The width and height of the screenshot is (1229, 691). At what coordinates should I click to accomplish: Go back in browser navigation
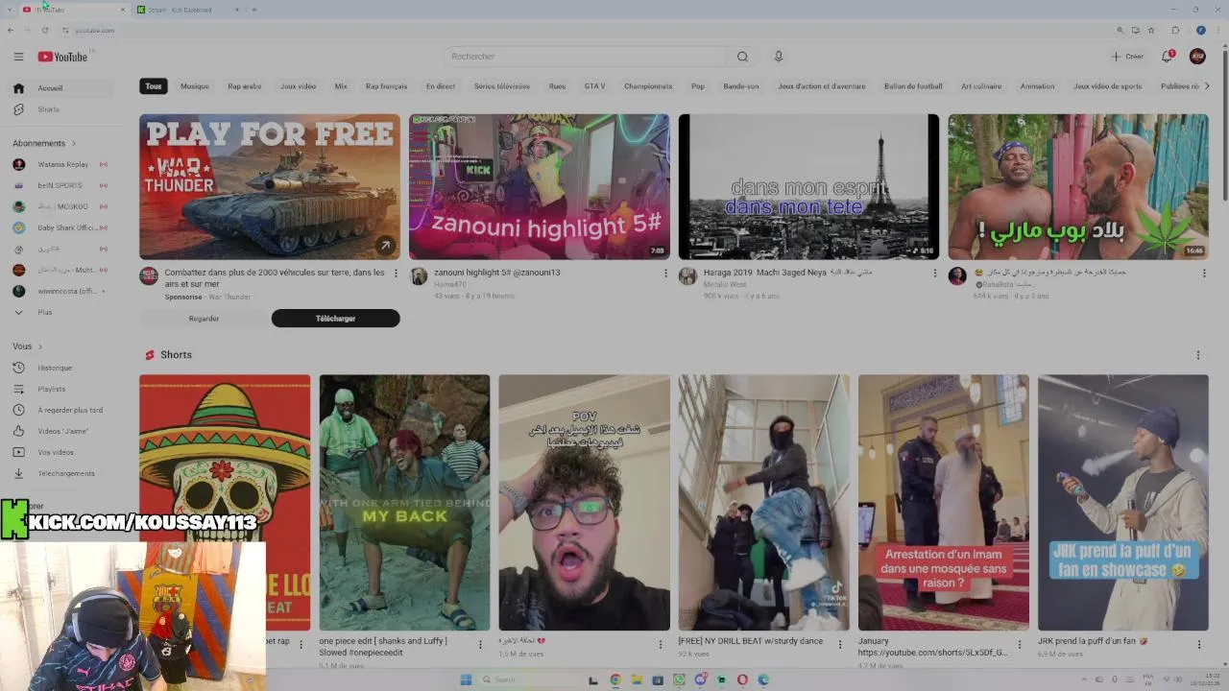tap(10, 30)
